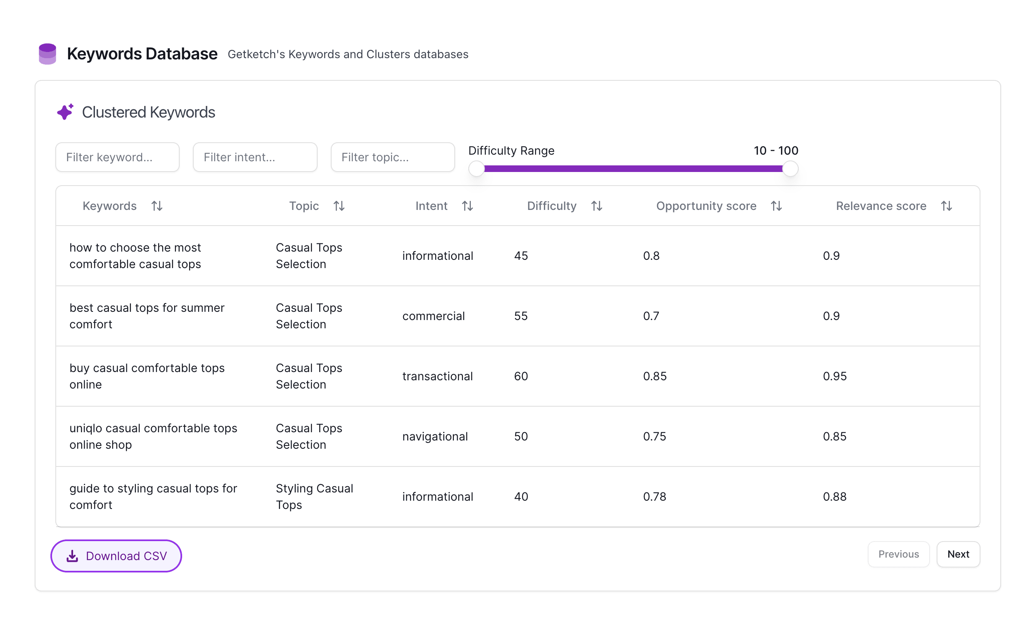The height and width of the screenshot is (617, 1011).
Task: Focus the Filter keyword input
Action: [x=117, y=157]
